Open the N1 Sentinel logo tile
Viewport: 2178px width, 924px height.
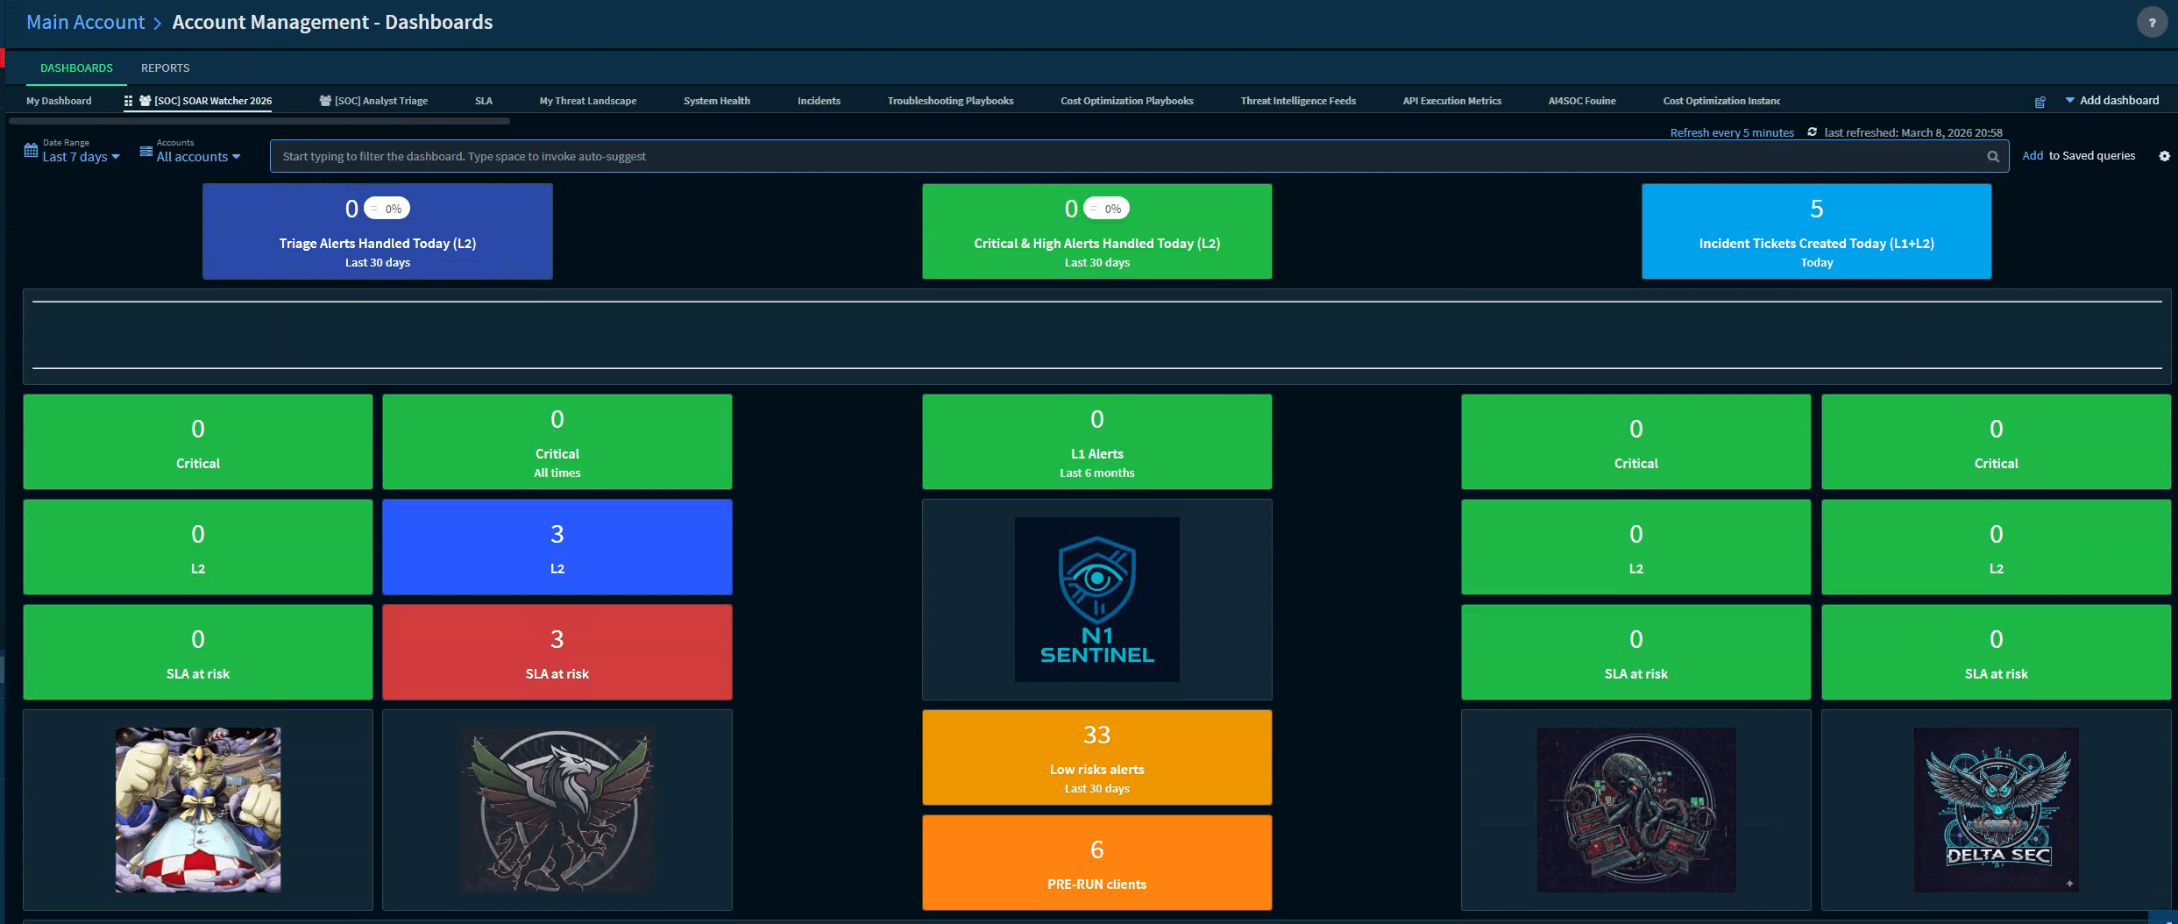[1097, 600]
